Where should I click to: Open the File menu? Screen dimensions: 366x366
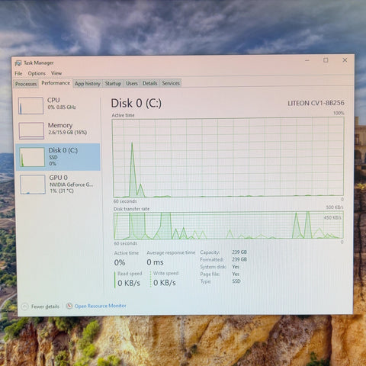tap(18, 73)
